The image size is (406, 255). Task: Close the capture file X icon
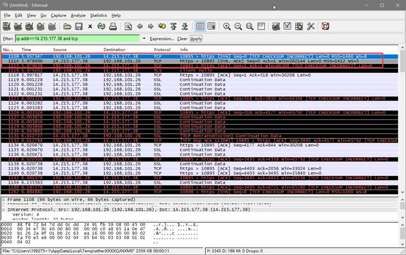coord(90,26)
